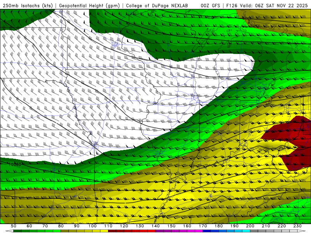Click the '50' value on the legend scale
The width and height of the screenshot is (311, 233).
14,226
